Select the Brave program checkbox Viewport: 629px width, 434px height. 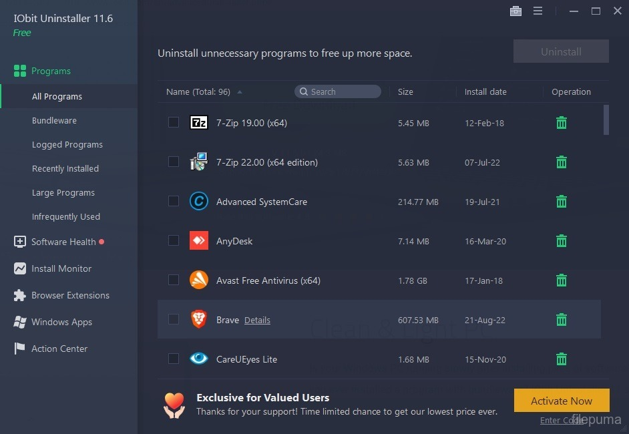(x=174, y=319)
